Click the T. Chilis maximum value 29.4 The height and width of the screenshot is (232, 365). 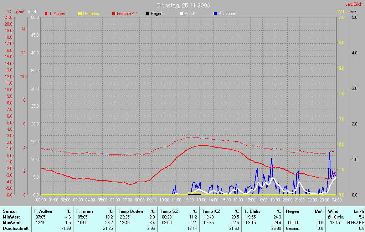[x=277, y=222]
